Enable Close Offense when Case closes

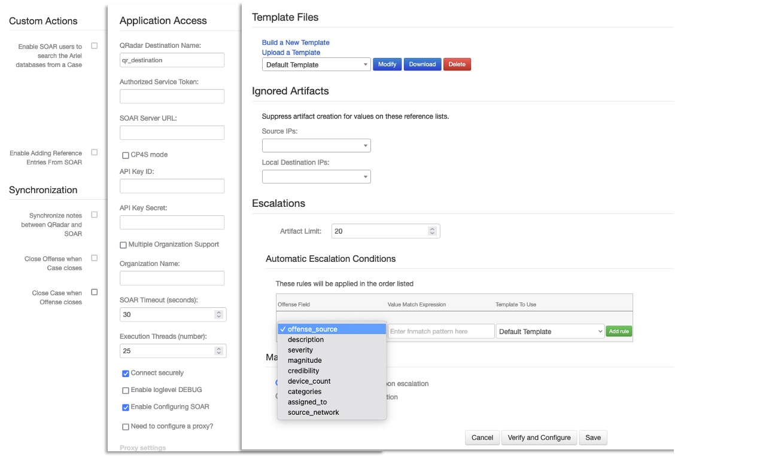click(x=94, y=258)
